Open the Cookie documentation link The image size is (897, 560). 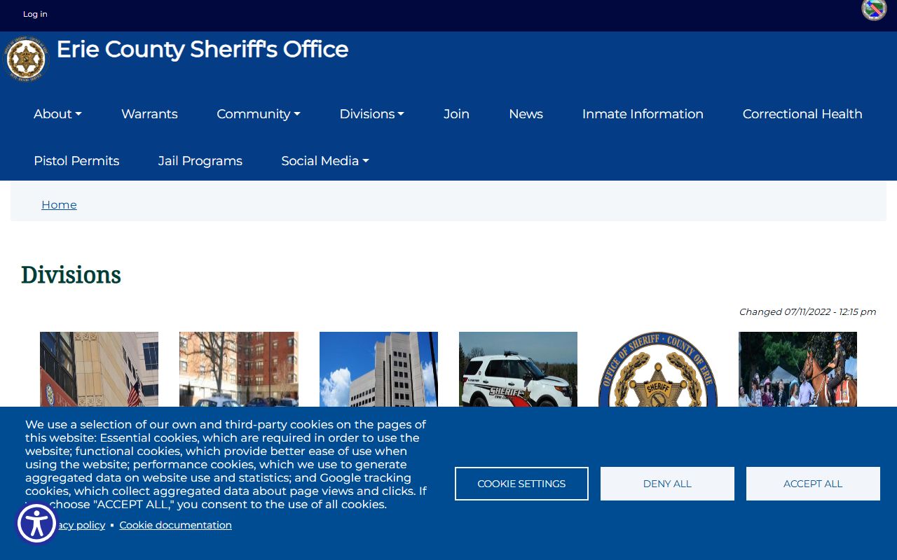[x=175, y=525]
